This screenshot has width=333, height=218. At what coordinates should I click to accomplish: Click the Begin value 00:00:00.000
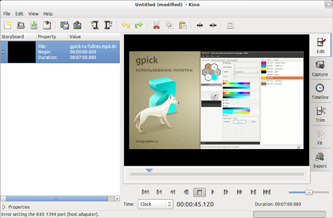click(83, 52)
